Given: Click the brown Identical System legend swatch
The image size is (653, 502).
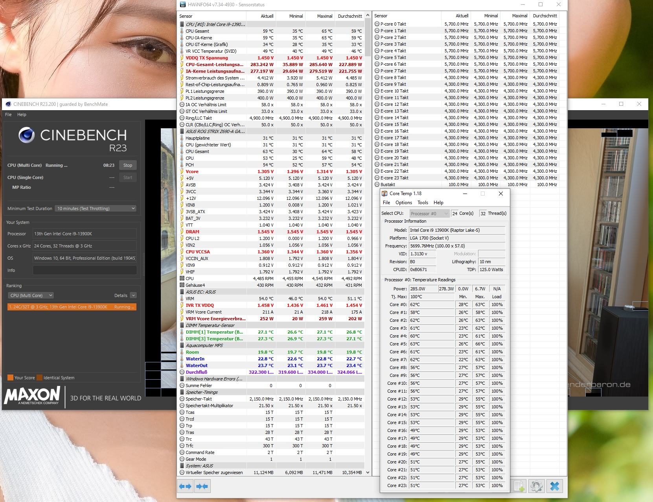Looking at the screenshot, I should coord(39,378).
